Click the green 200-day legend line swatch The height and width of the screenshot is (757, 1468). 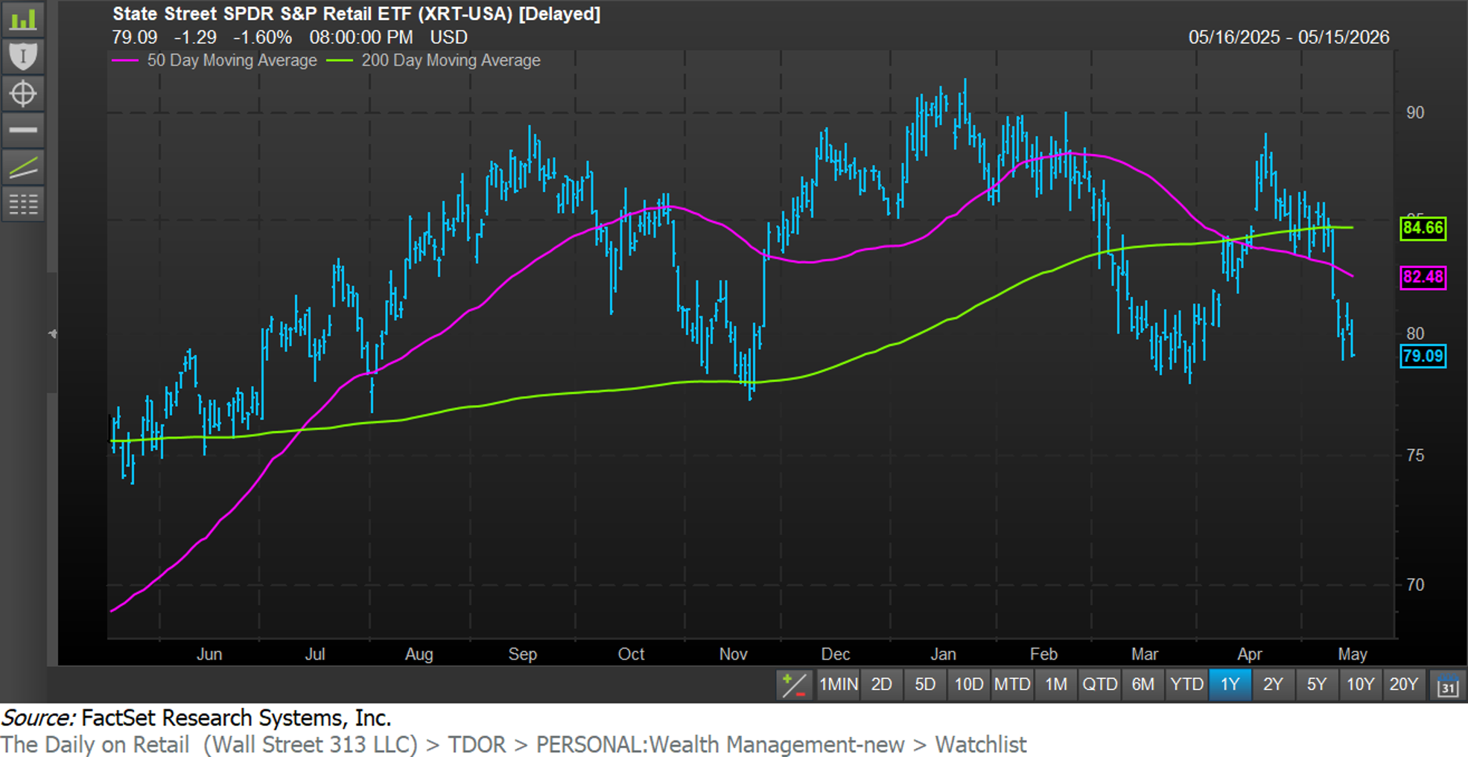coord(339,60)
